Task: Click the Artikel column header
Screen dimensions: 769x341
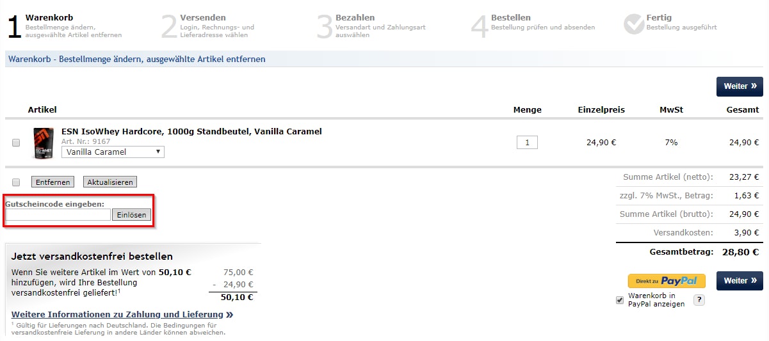Action: [42, 110]
